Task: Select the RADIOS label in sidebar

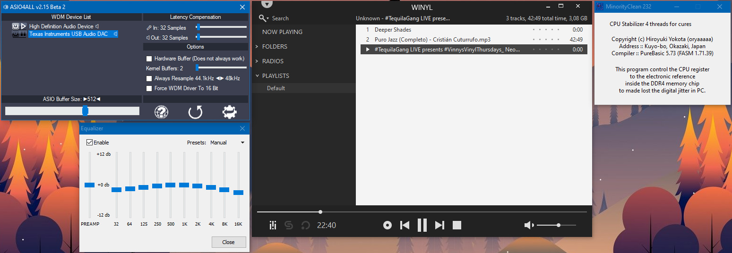Action: coord(273,61)
